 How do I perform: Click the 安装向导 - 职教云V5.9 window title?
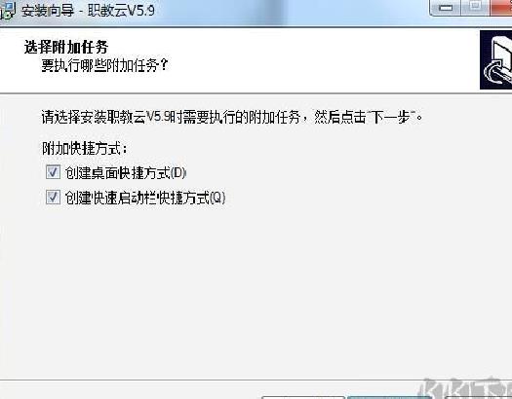point(88,11)
